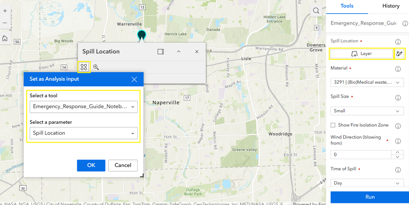
Task: Collapse the Spill Location popup
Action: point(179,52)
